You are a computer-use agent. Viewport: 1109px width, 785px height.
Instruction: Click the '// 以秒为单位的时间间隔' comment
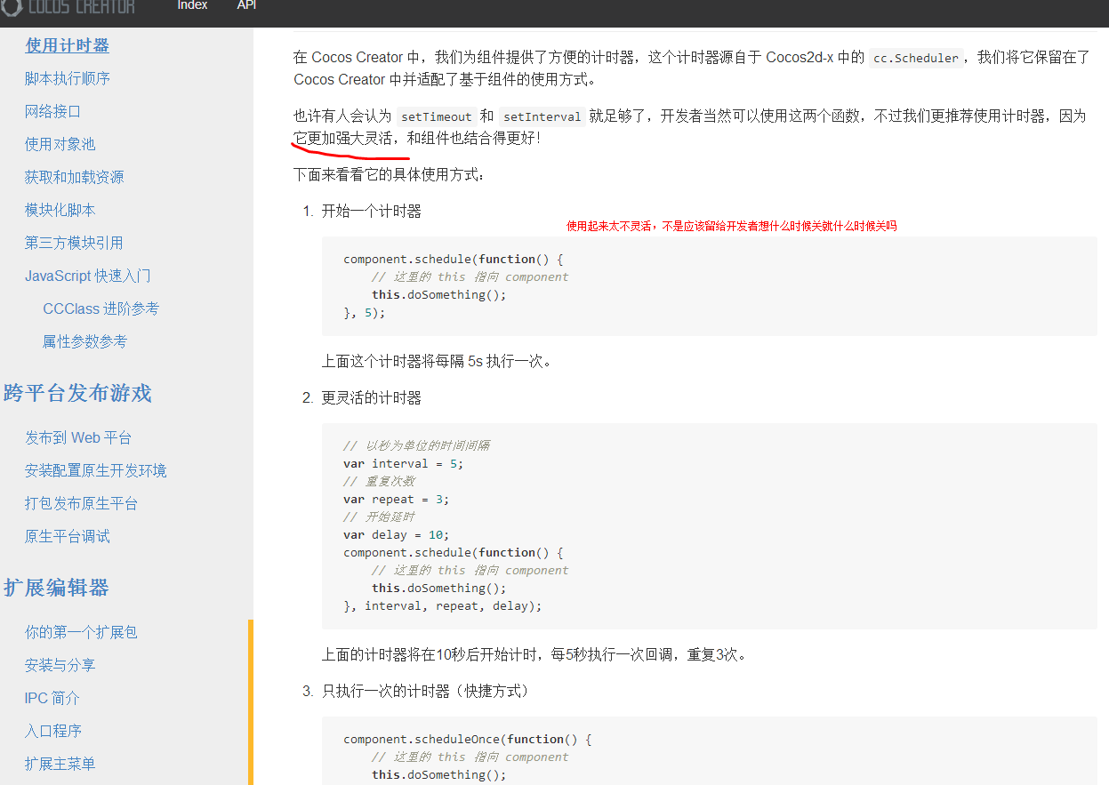click(x=416, y=445)
